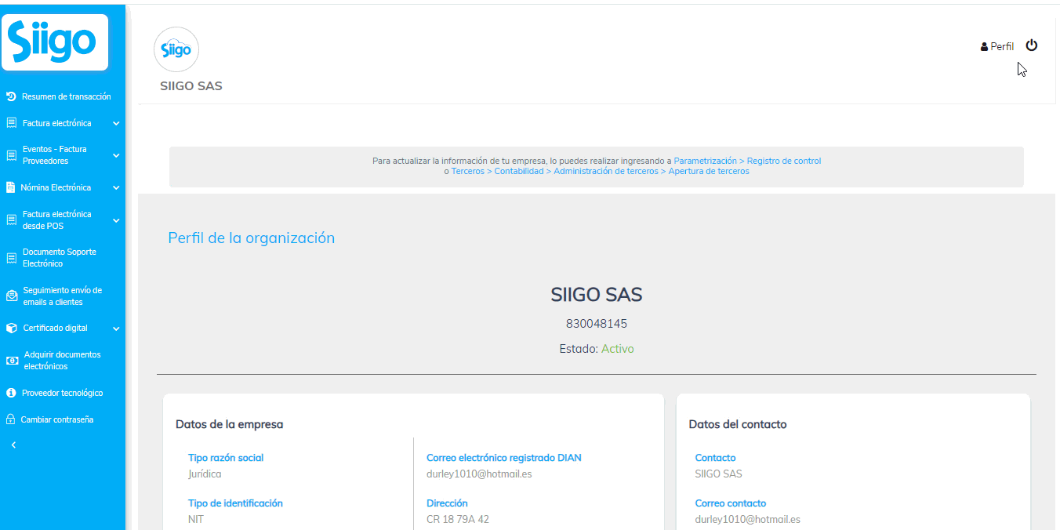Click the Factura electrónica desde POS icon
Viewport: 1060px width, 530px height.
pyautogui.click(x=11, y=220)
